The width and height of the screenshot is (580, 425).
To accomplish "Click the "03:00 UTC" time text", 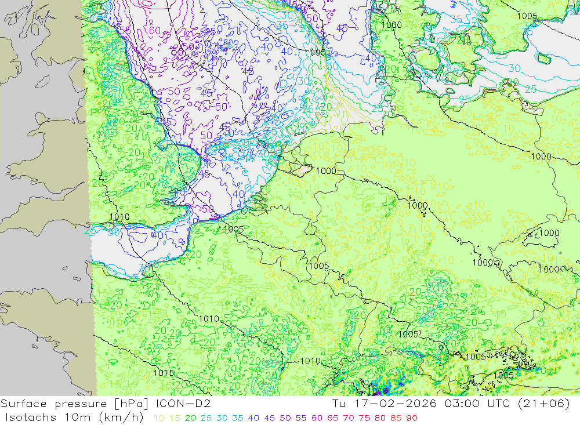I will click(477, 404).
